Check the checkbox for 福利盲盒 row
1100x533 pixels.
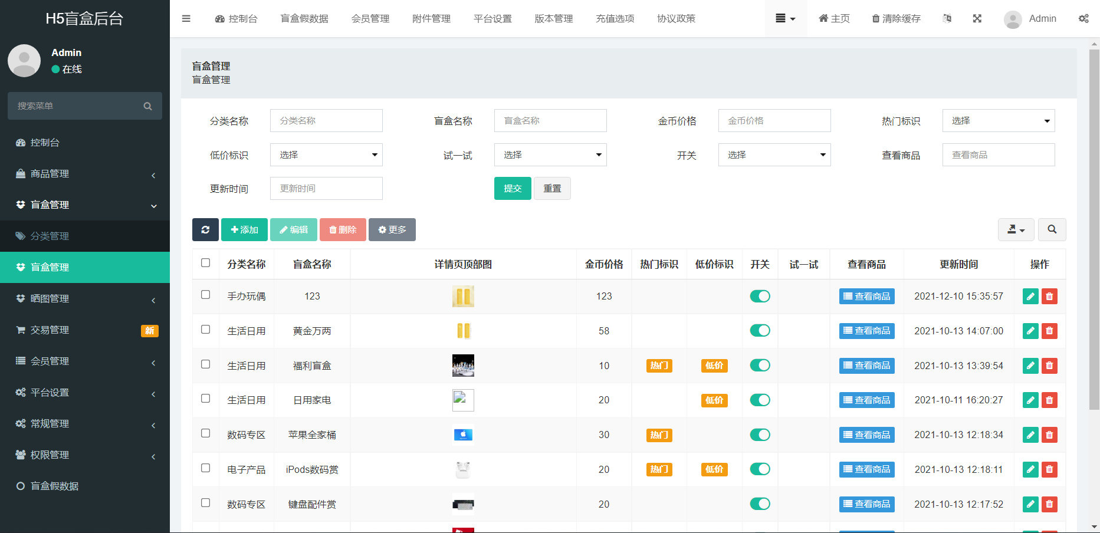[205, 364]
